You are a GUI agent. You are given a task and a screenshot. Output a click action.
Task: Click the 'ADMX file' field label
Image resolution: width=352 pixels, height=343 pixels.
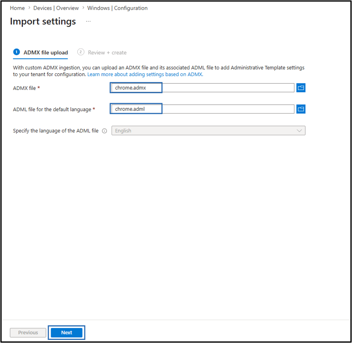pyautogui.click(x=24, y=88)
